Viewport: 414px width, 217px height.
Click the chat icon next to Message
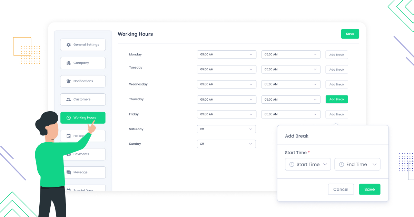point(68,172)
